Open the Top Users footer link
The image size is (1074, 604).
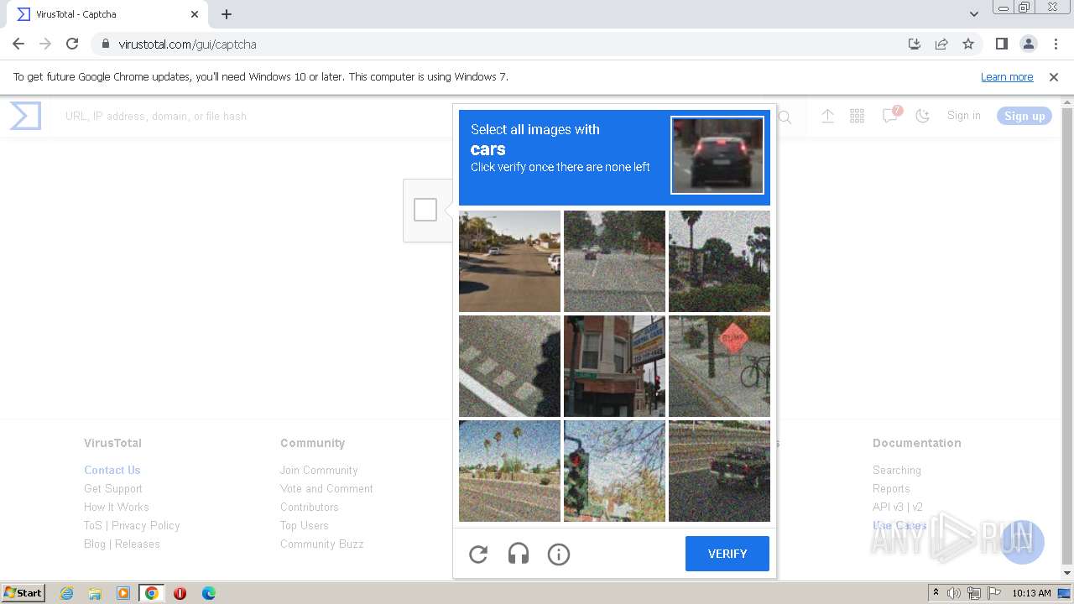pos(305,525)
